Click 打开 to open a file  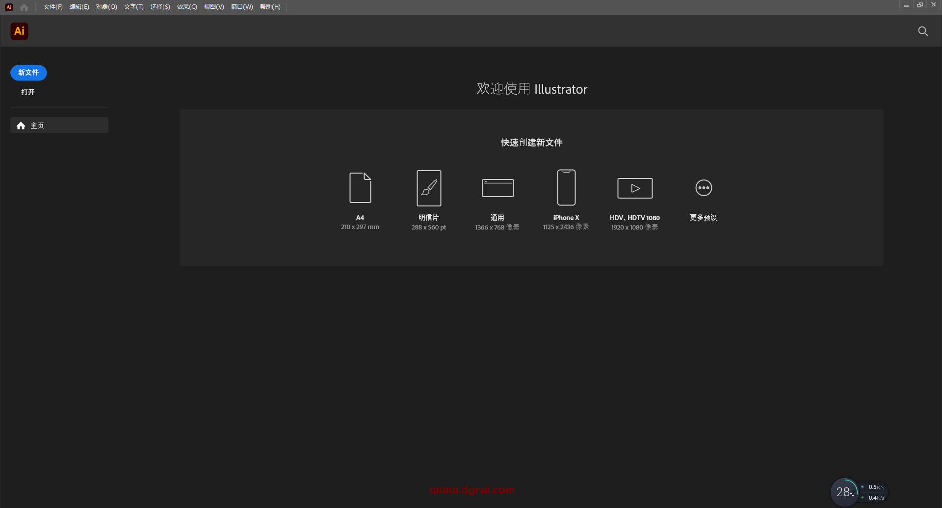click(27, 92)
